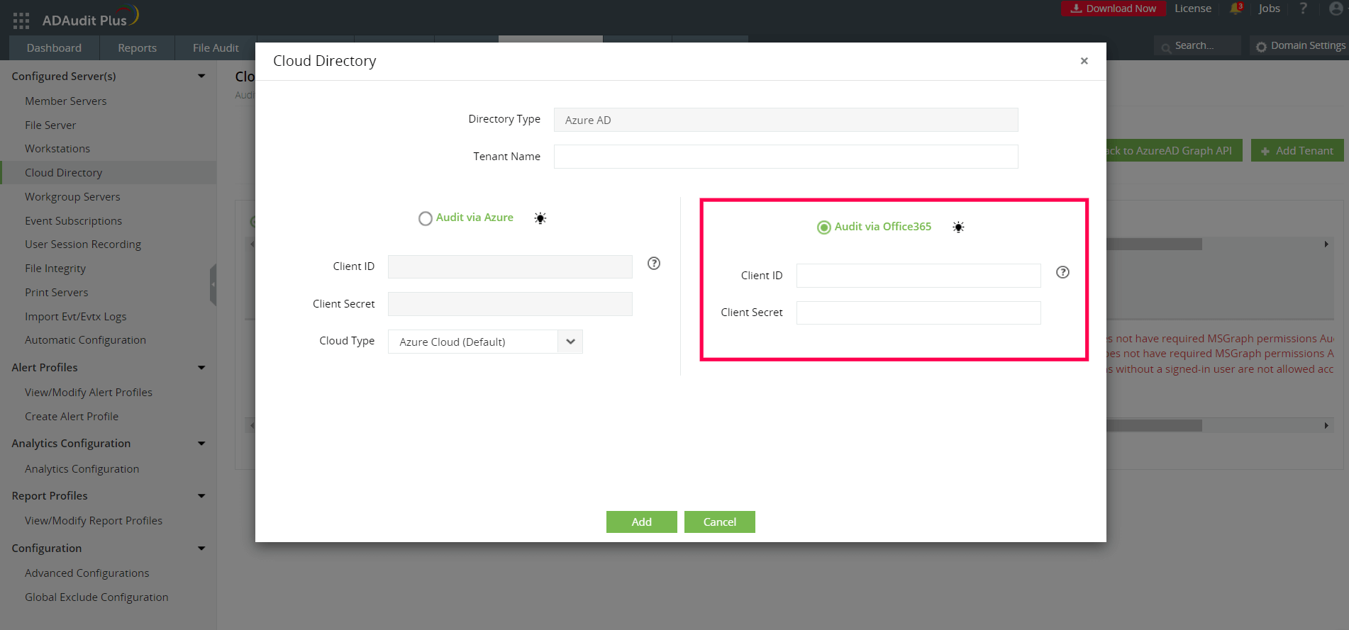
Task: Open Import Evt/Evtx Logs in sidebar
Action: tap(76, 317)
